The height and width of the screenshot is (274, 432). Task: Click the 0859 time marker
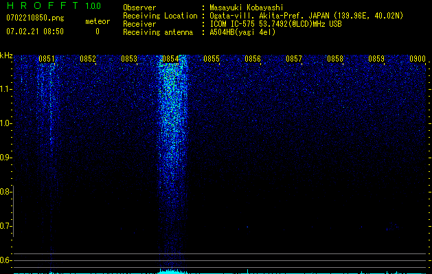click(376, 59)
